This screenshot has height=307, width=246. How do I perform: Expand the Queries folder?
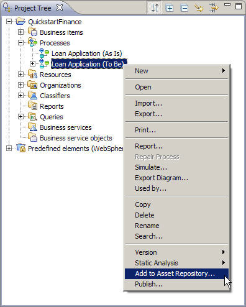click(x=20, y=116)
